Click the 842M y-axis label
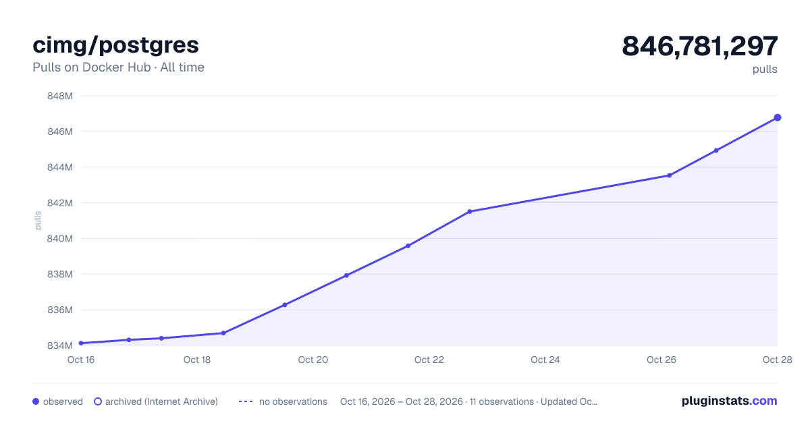The height and width of the screenshot is (425, 810). click(x=60, y=203)
